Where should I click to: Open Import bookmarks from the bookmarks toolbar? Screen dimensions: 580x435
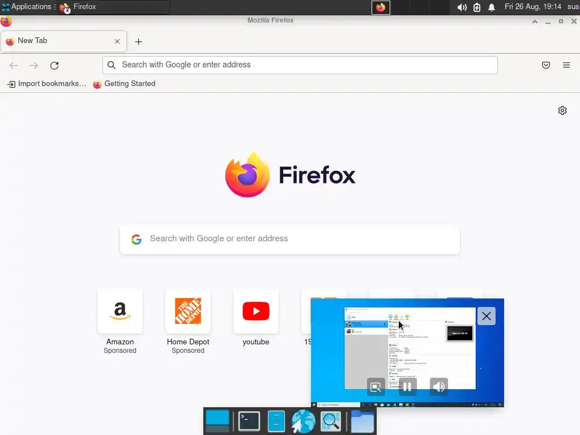click(x=46, y=84)
